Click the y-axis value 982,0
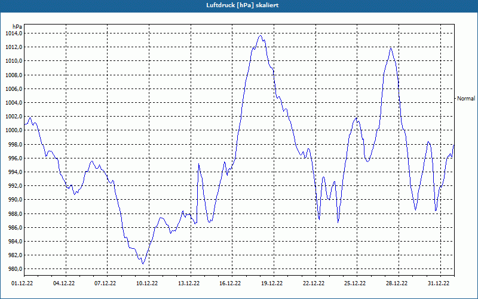This screenshot has width=478, height=299. tap(15, 255)
